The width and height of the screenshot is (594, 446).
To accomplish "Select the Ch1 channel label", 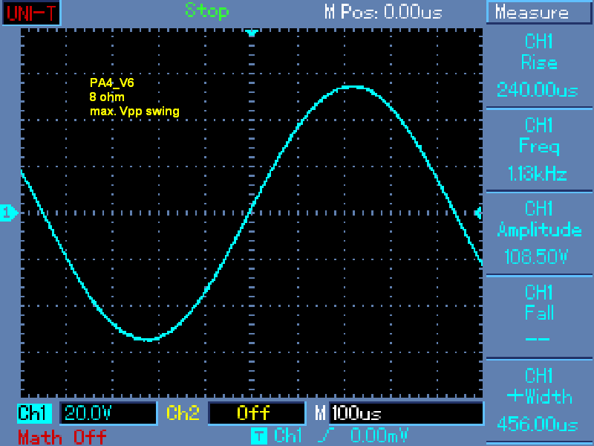I will pyautogui.click(x=34, y=413).
